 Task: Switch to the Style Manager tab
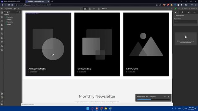[x=188, y=12]
